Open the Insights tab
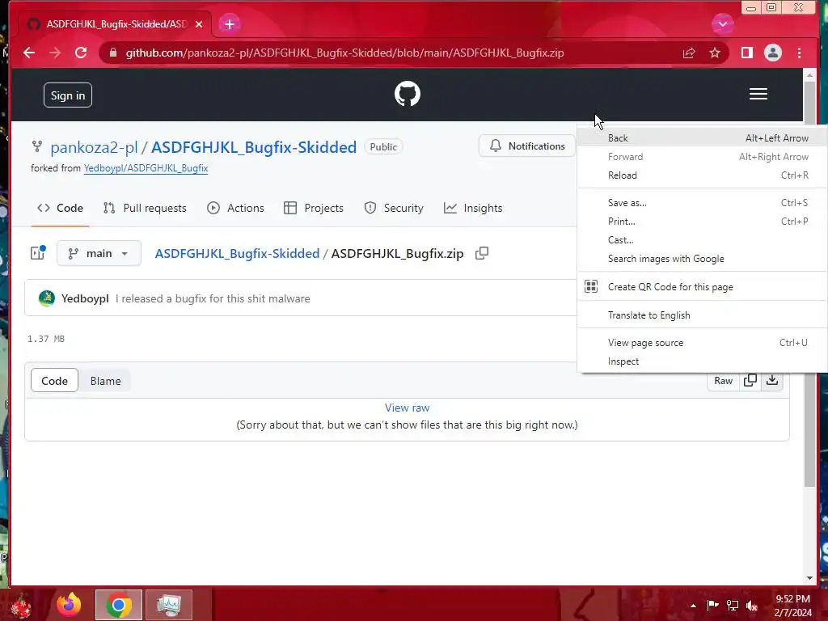This screenshot has width=828, height=621. [x=473, y=208]
